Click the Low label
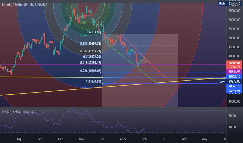The width and height of the screenshot is (243, 143). coord(222,81)
